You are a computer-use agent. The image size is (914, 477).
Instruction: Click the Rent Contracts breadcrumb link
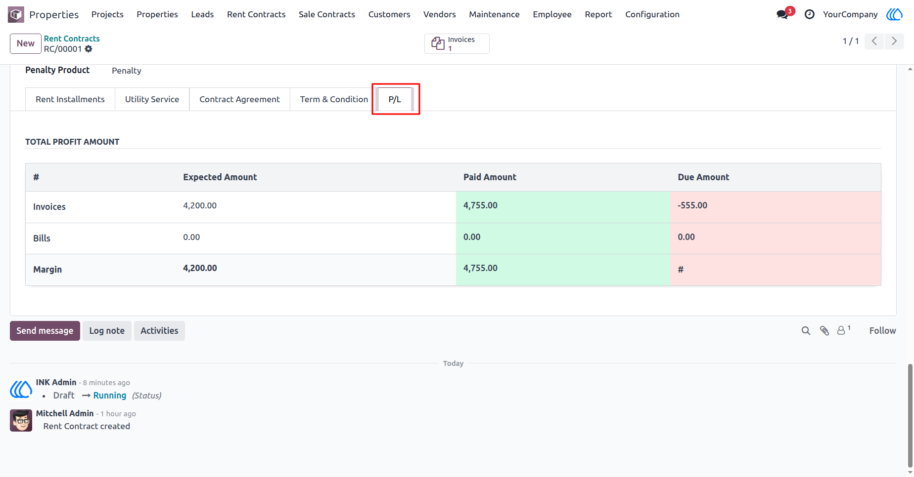point(72,39)
